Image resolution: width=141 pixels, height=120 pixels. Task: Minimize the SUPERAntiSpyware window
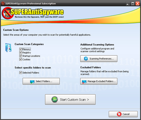128,4
